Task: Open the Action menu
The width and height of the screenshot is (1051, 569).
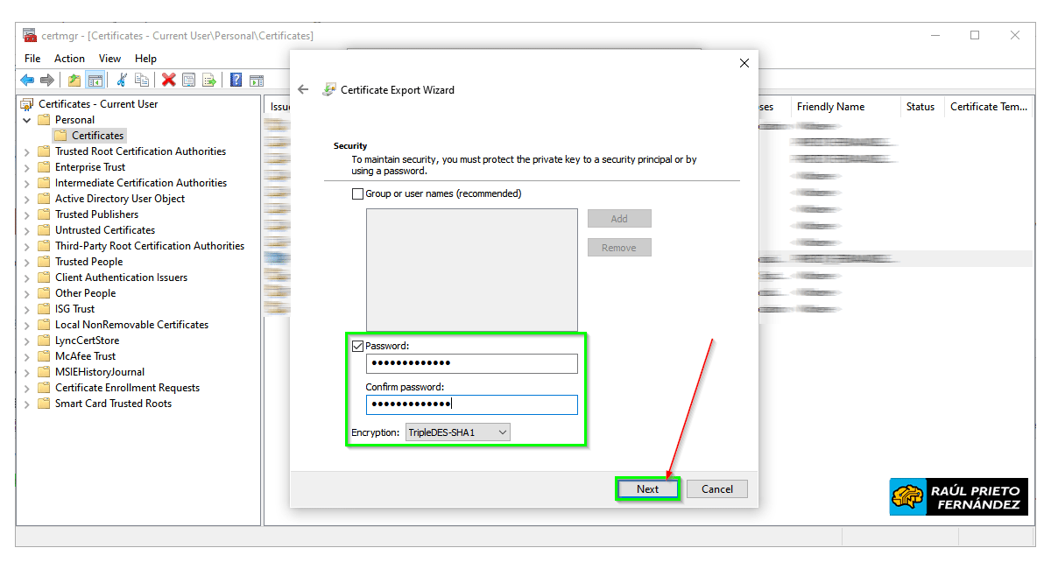Action: pyautogui.click(x=69, y=59)
